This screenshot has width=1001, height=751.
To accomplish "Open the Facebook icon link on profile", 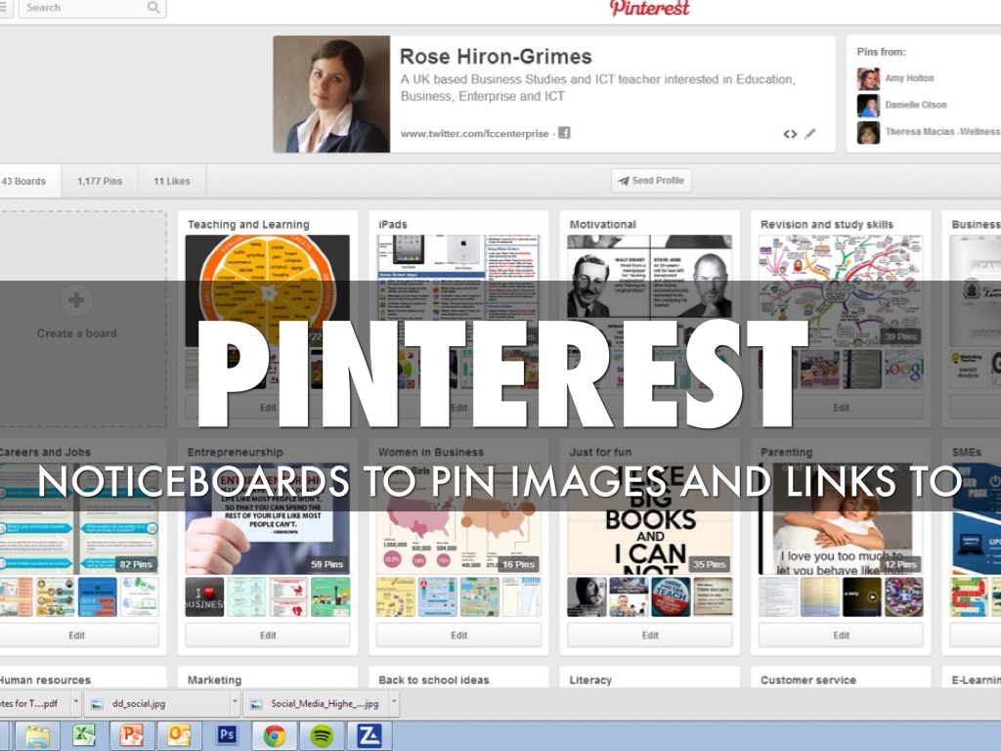I will (x=564, y=133).
